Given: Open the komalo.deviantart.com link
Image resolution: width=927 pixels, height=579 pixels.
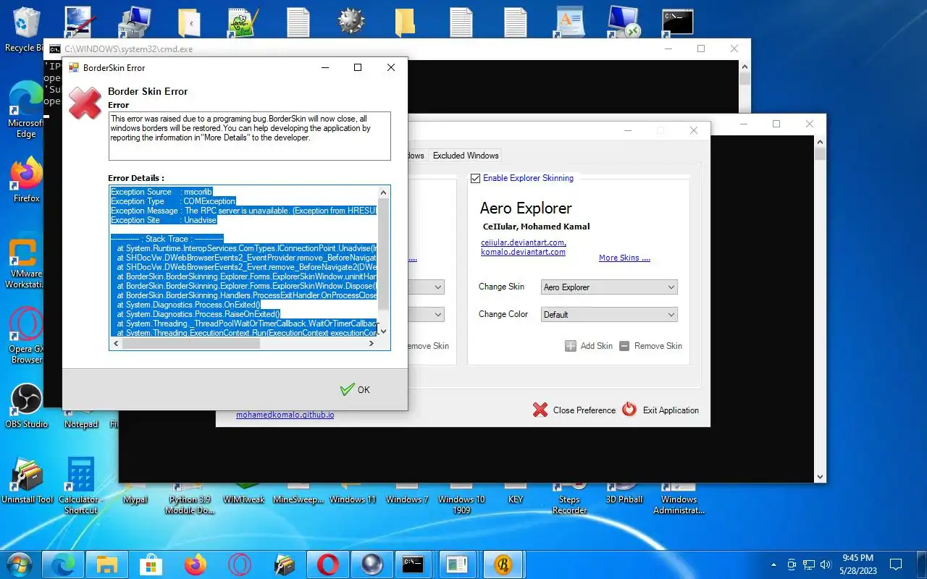Looking at the screenshot, I should pos(523,252).
